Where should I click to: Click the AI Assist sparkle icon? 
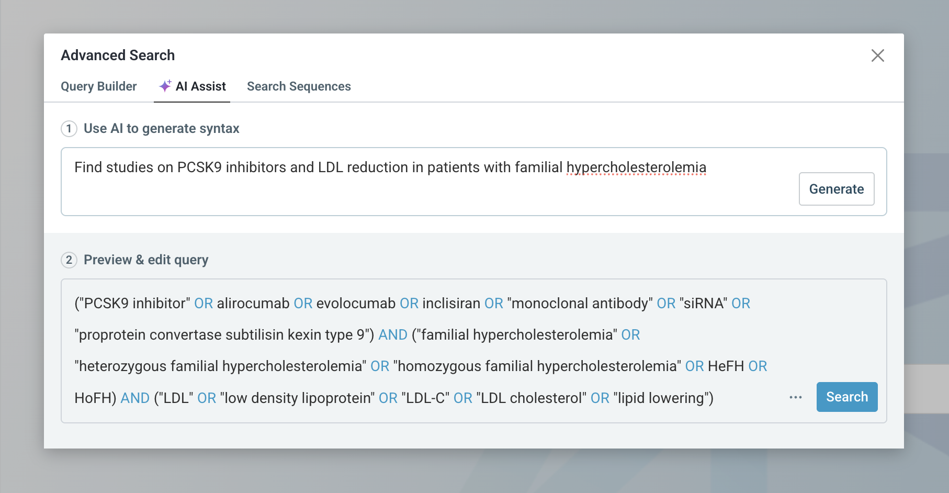point(165,86)
